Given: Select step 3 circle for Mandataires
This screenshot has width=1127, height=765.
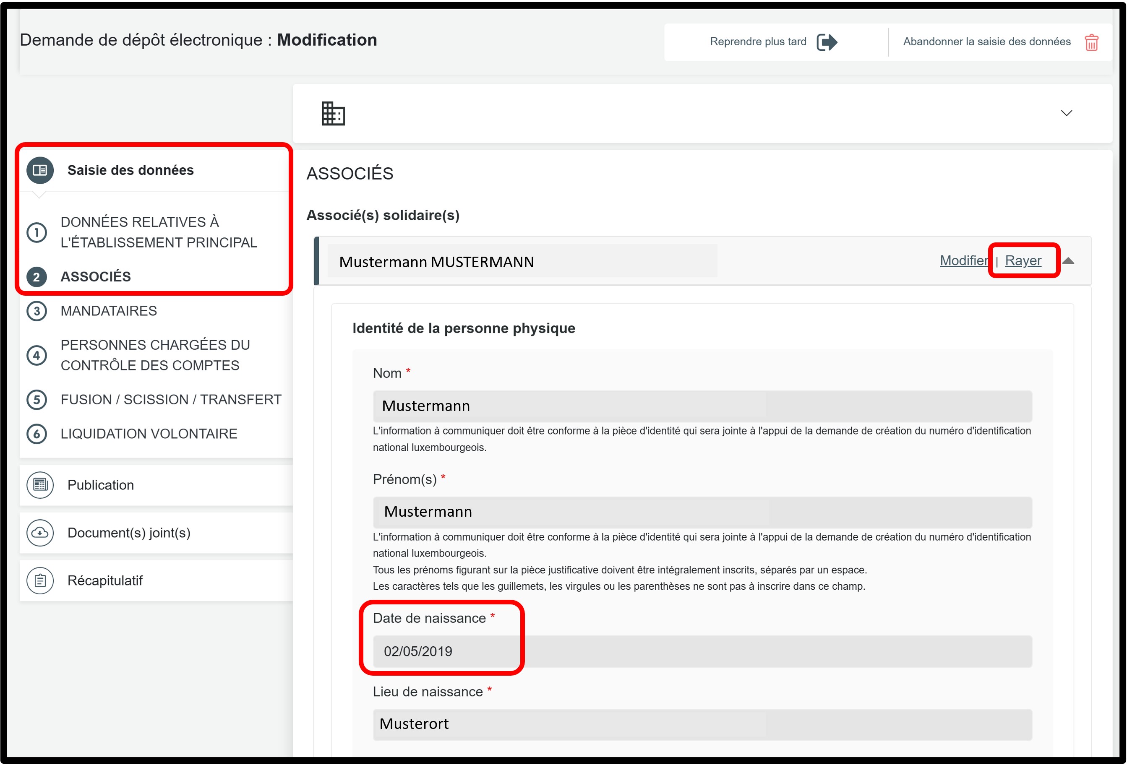Looking at the screenshot, I should [37, 311].
